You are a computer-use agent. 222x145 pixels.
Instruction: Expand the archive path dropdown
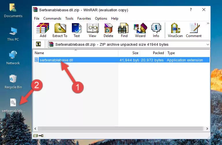[x=208, y=44]
